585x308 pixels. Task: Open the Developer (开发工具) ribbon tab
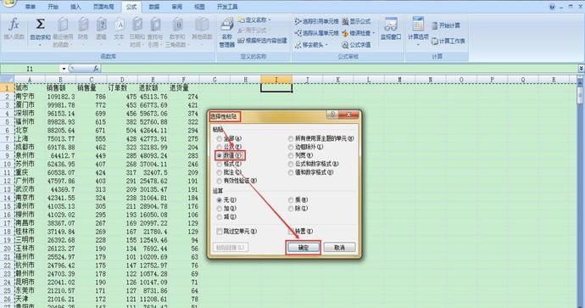click(227, 7)
